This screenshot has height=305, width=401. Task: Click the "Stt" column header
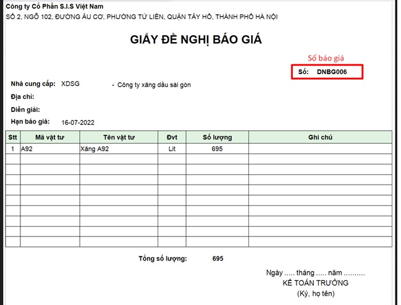[12, 137]
